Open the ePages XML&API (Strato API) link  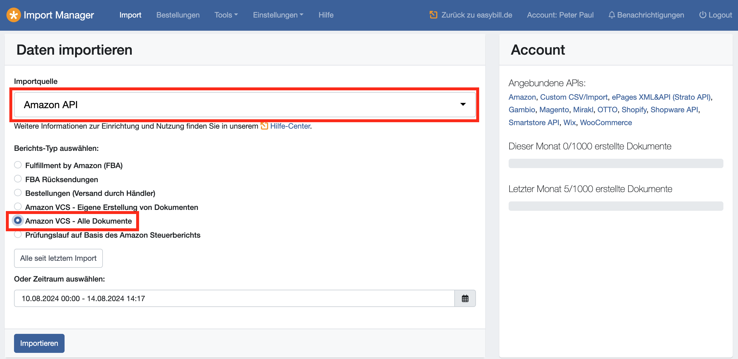661,97
